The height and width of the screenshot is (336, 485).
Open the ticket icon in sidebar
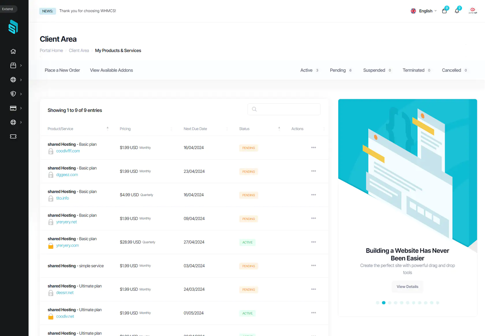(x=13, y=136)
